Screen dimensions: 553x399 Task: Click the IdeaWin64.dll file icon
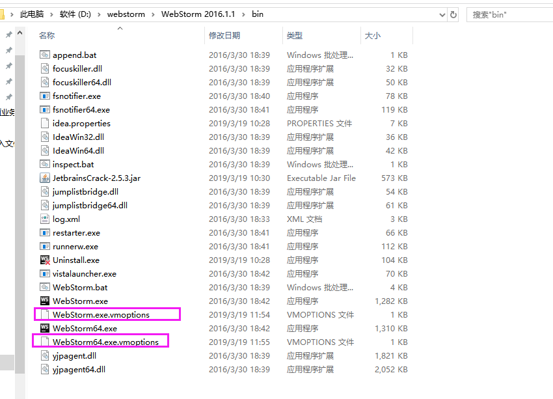[x=45, y=150]
